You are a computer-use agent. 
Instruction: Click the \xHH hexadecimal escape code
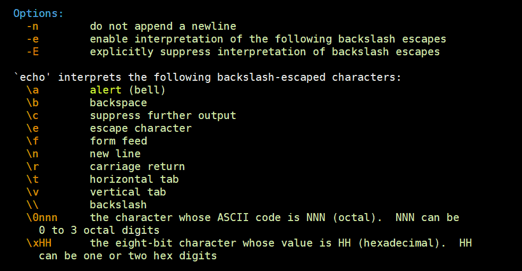coord(39,243)
